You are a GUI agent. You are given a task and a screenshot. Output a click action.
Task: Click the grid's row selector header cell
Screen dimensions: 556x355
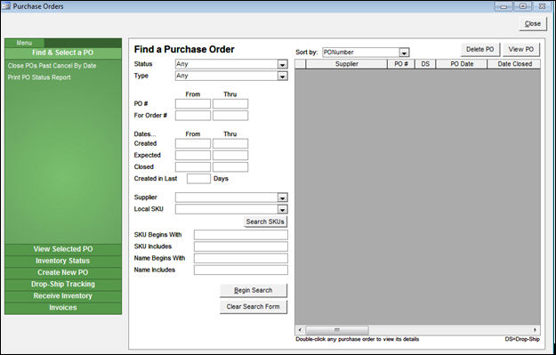(x=301, y=64)
